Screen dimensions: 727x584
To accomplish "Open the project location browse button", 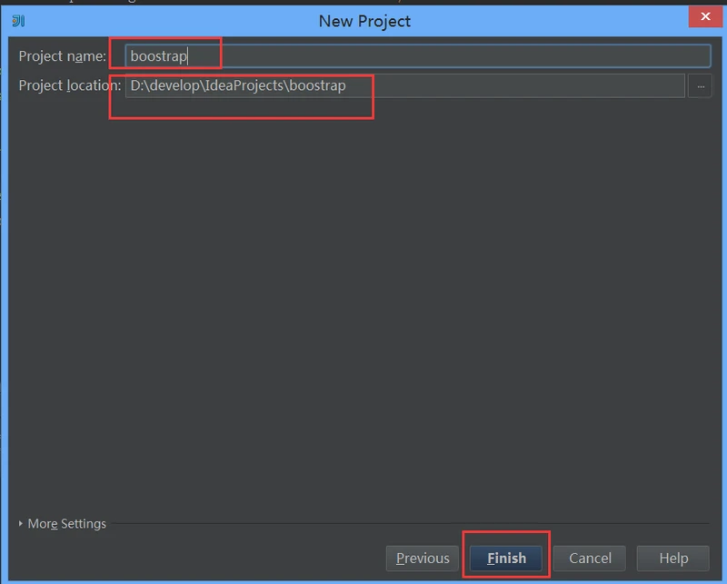I will (700, 85).
